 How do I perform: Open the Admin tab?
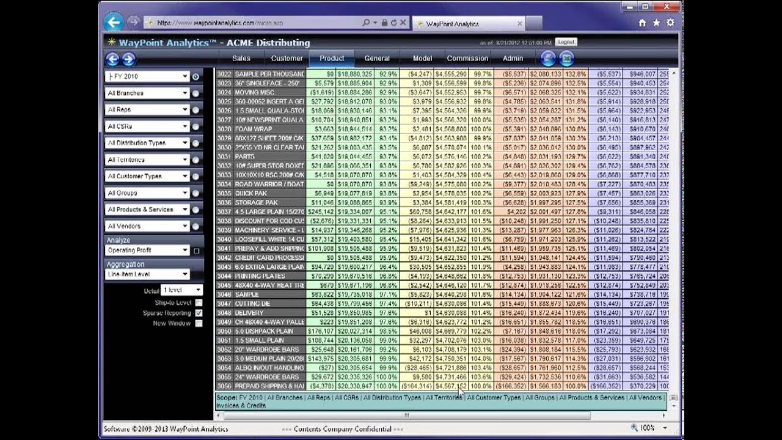[x=513, y=58]
